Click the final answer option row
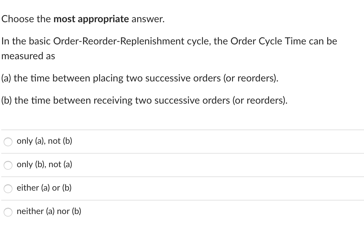364x227 pixels. point(182,212)
